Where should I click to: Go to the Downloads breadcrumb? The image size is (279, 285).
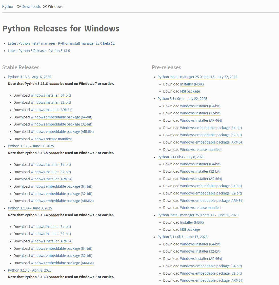[x=31, y=7]
